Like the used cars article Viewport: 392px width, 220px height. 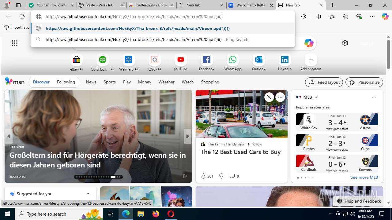206,176
